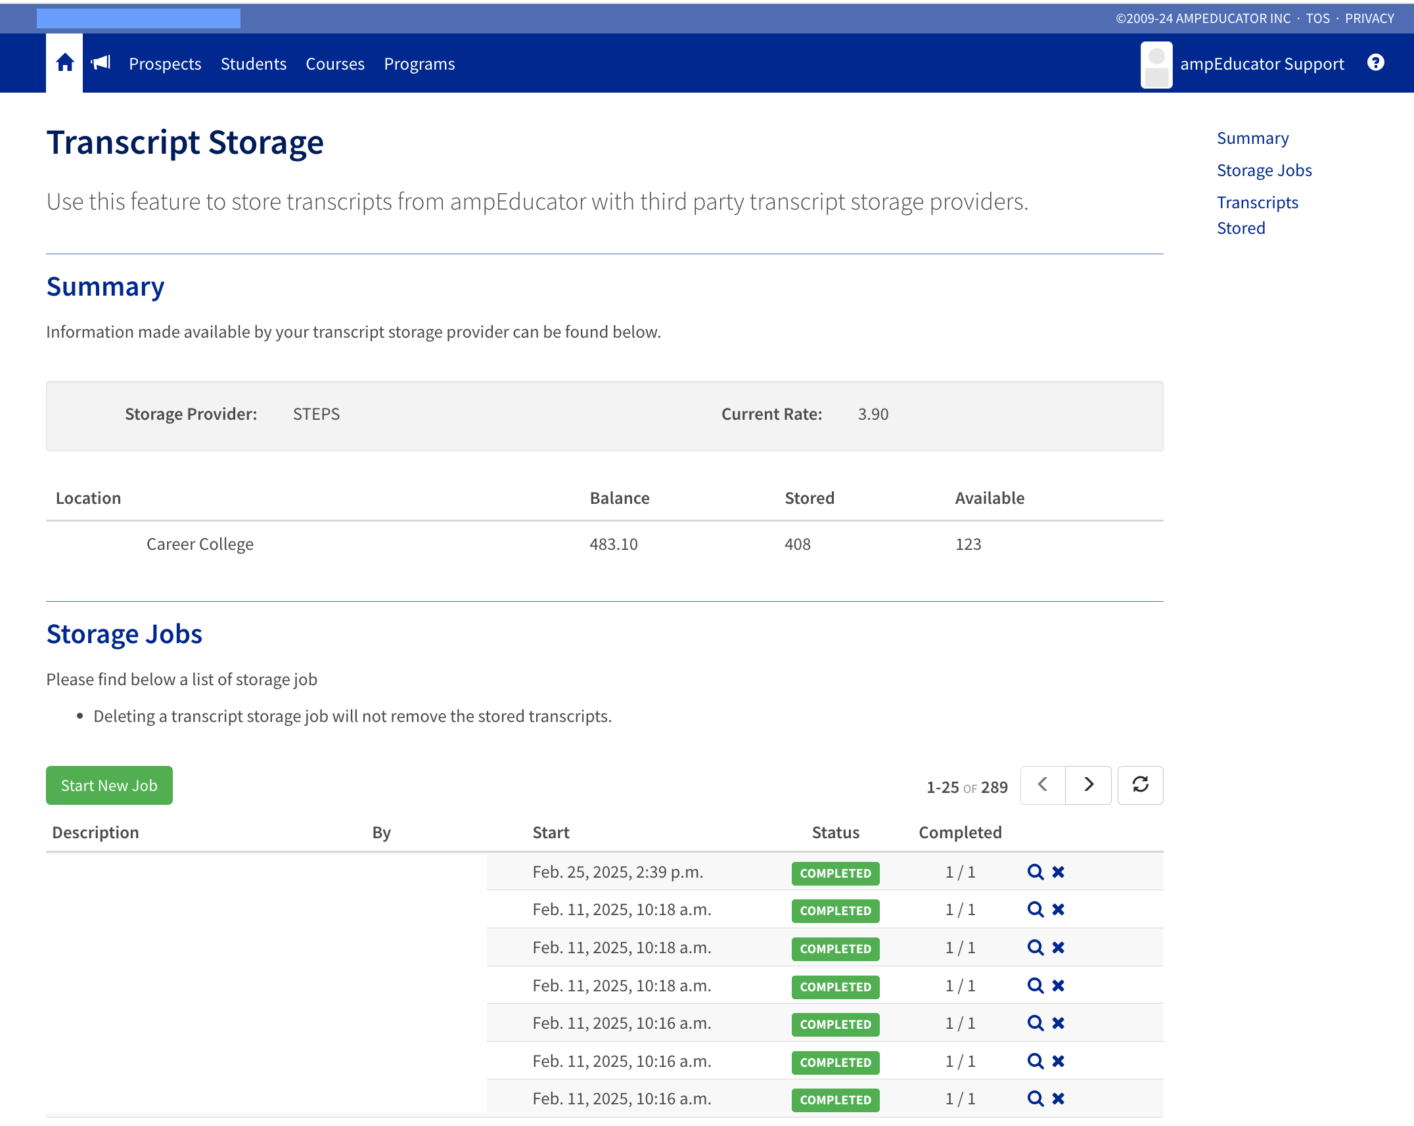Click the home icon in navbar
This screenshot has width=1414, height=1126.
pos(64,63)
